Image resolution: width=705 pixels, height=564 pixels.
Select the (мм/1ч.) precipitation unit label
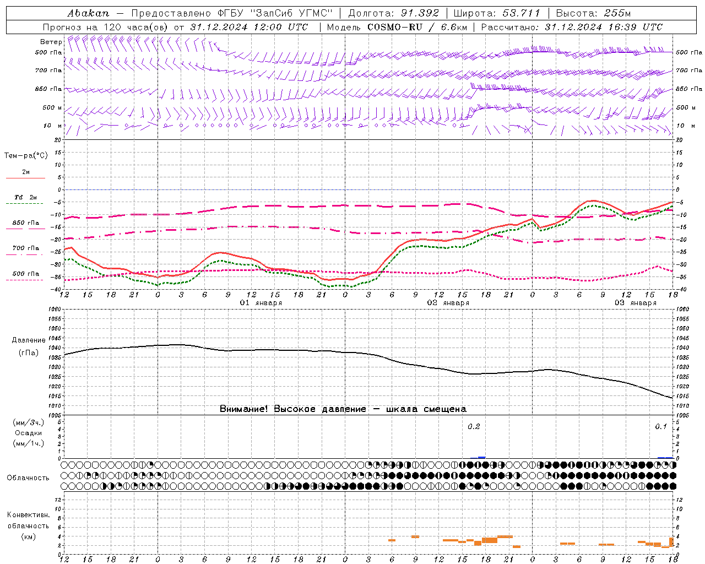coord(28,443)
